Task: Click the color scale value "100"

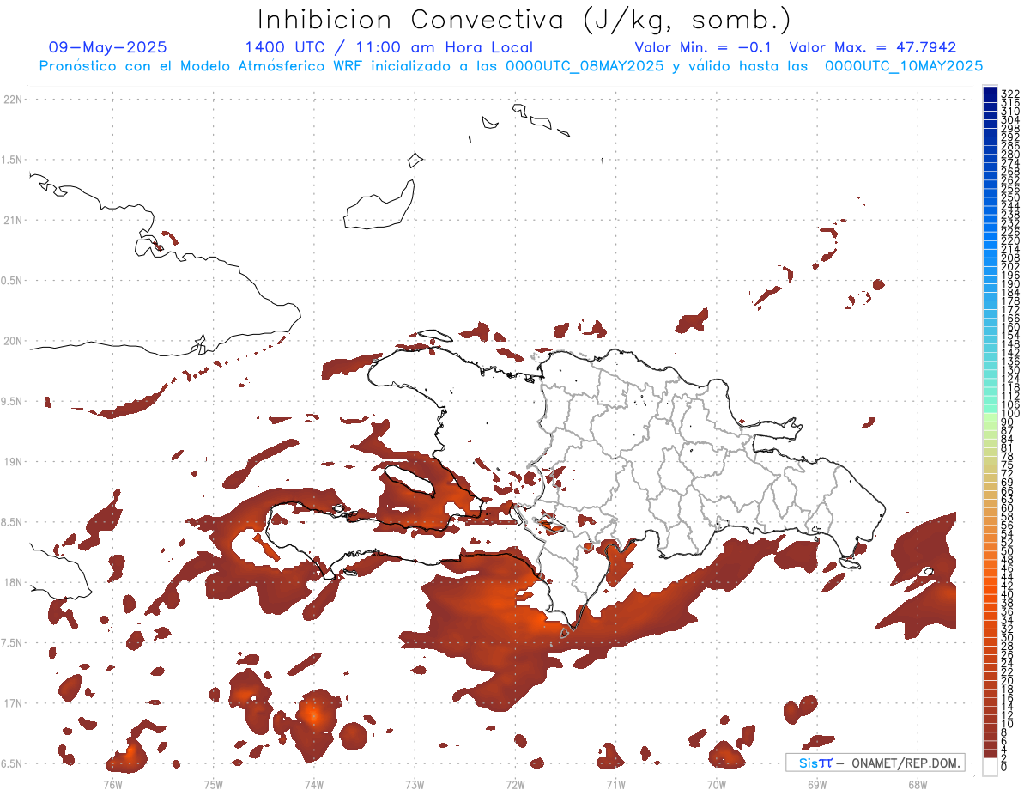Action: pyautogui.click(x=1010, y=414)
